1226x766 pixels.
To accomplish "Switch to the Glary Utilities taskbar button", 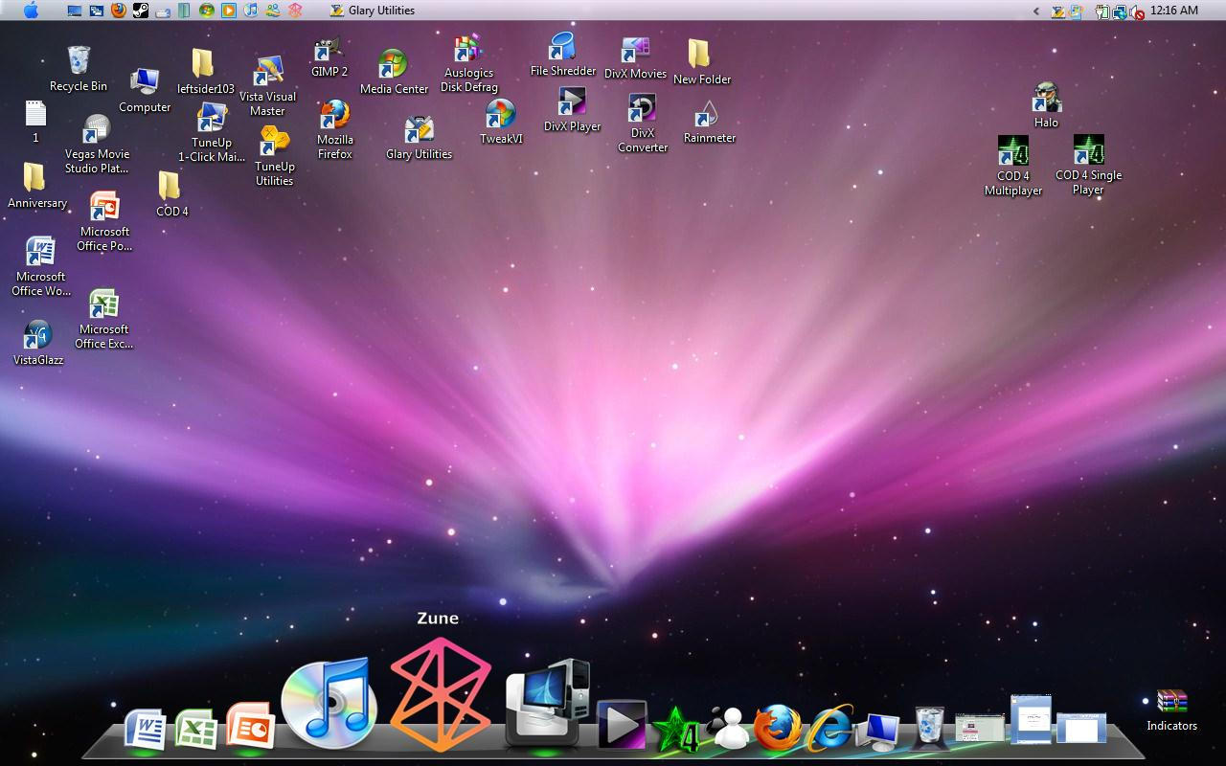I will (x=373, y=11).
